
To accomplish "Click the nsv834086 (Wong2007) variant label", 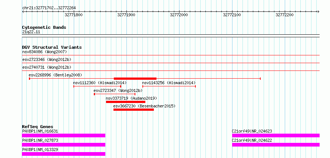I will [44, 52].
